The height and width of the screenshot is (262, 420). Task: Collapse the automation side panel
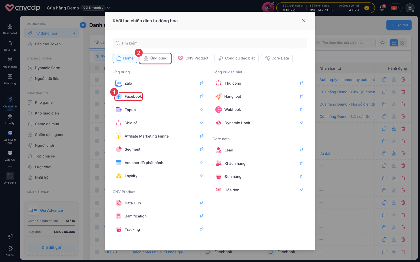click(83, 25)
